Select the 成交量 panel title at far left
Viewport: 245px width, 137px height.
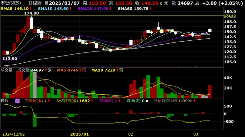[x=6, y=70]
